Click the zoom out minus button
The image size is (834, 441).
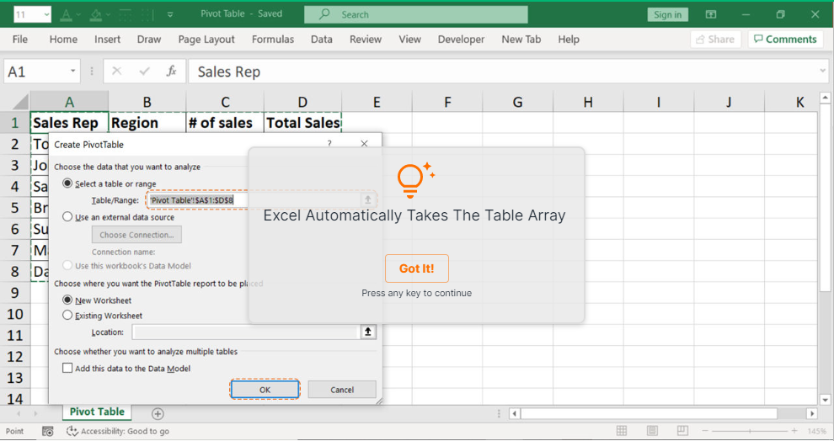[x=705, y=430]
